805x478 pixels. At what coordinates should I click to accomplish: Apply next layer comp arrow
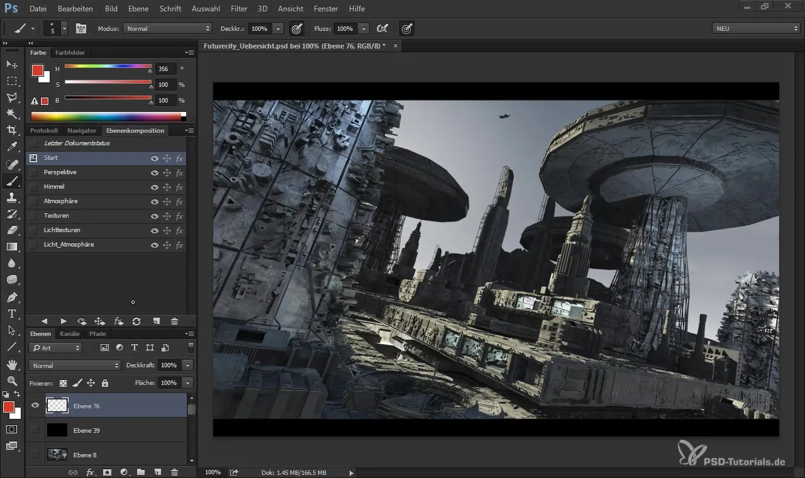pos(64,321)
